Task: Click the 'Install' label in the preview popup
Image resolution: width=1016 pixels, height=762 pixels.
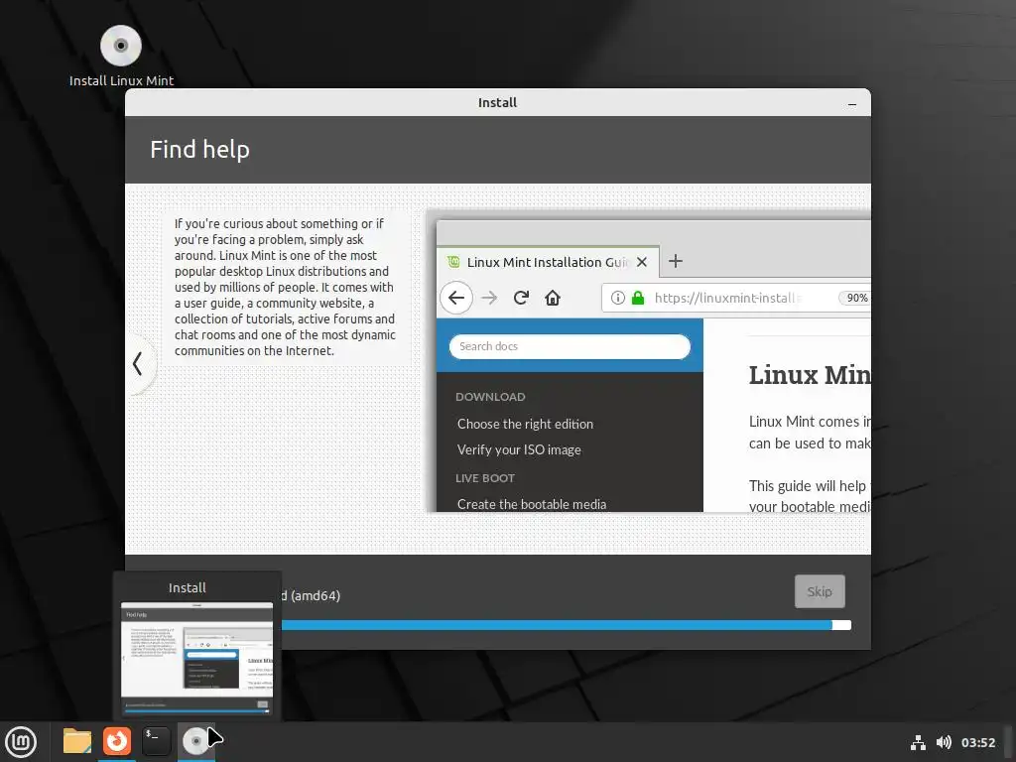Action: point(188,587)
